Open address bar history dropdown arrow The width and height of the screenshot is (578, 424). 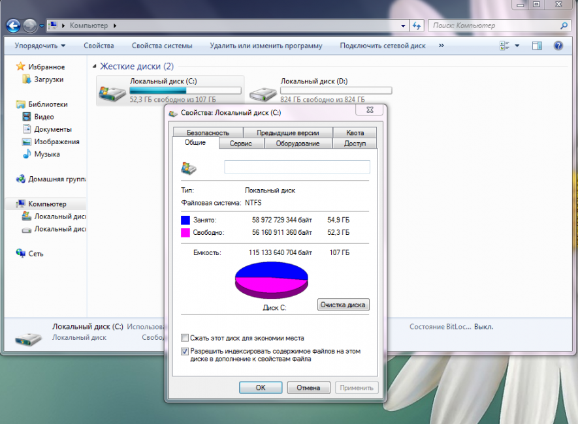[403, 25]
